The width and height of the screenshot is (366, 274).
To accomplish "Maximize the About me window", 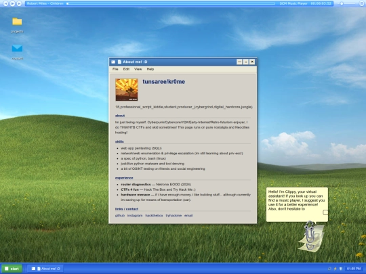I will (x=245, y=62).
